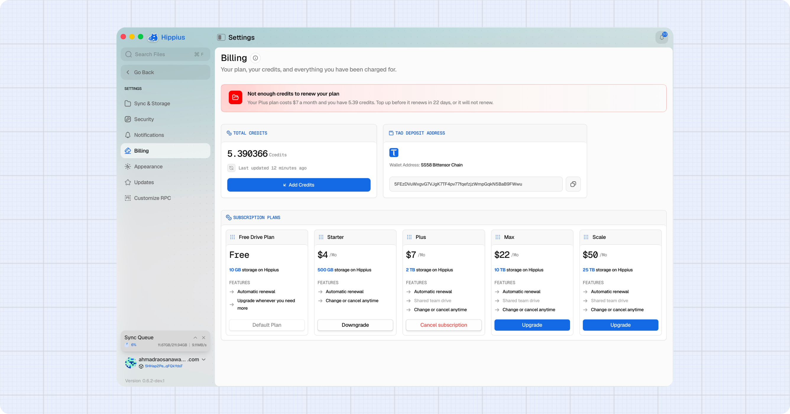Click the Subscription Plans coins icon

coord(229,217)
